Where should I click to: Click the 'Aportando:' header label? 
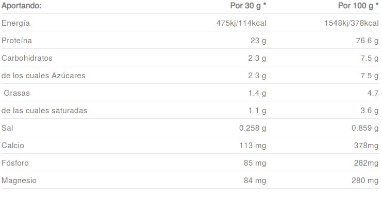coord(22,6)
